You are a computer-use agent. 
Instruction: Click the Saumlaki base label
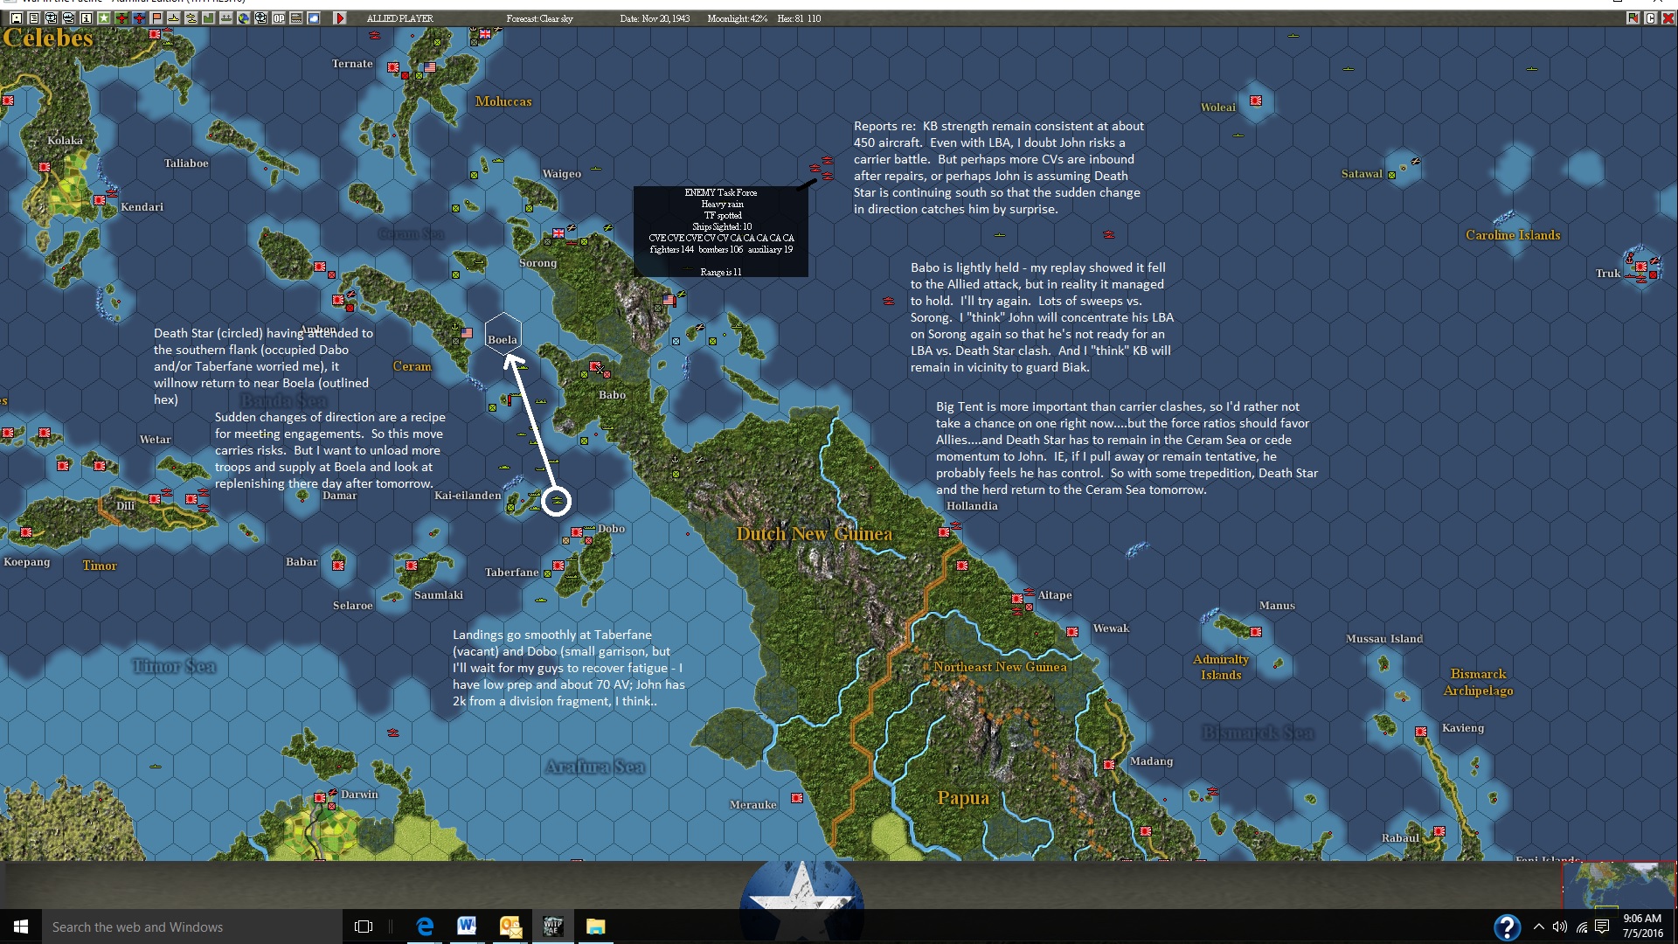click(439, 595)
